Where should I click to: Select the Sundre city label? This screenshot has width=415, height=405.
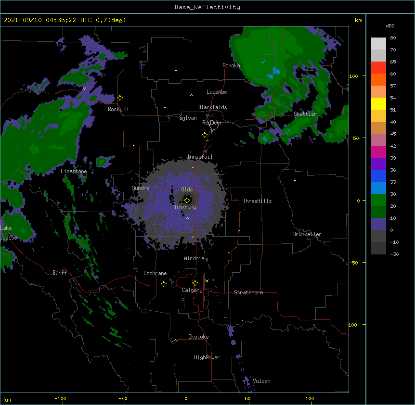pos(141,188)
